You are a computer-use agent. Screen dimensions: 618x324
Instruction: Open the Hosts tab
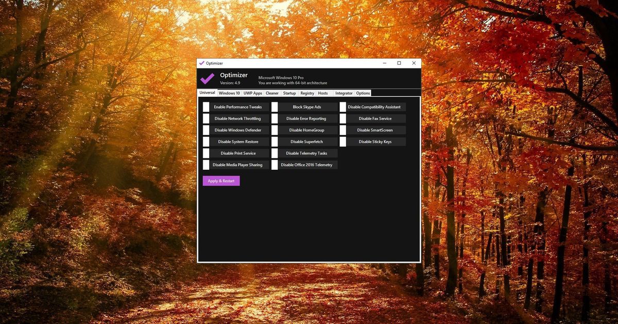pos(323,93)
